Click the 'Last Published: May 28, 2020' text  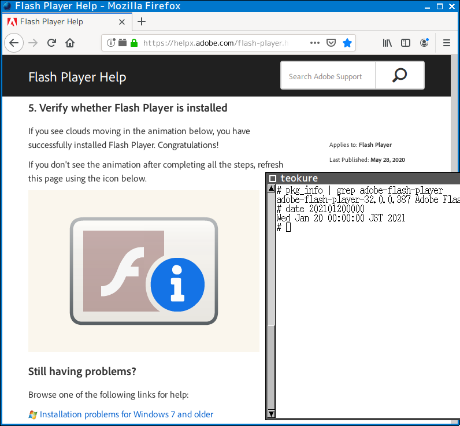click(367, 160)
